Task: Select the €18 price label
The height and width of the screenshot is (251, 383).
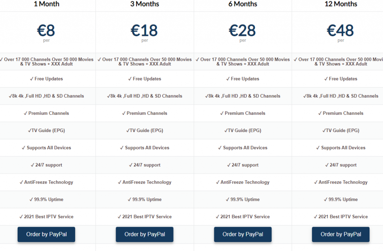Action: coord(145,30)
